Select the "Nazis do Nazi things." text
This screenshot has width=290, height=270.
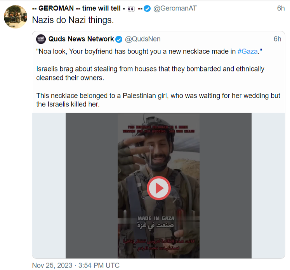tap(73, 20)
